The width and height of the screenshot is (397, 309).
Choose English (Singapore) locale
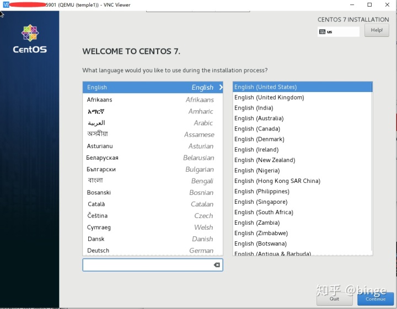click(302, 202)
